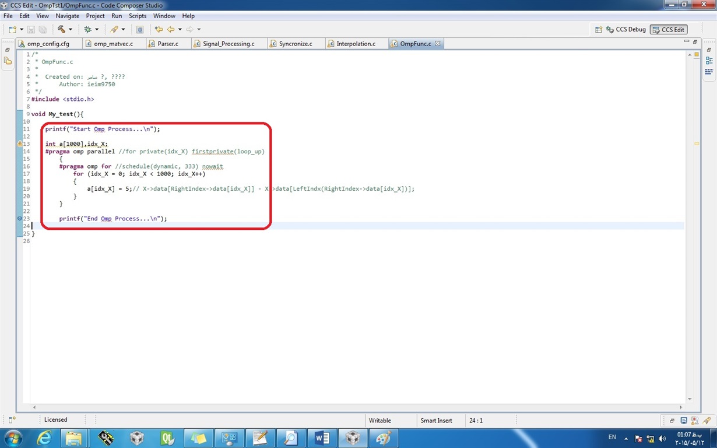Click the Open Perspective icon
This screenshot has height=448, width=717.
[x=599, y=29]
